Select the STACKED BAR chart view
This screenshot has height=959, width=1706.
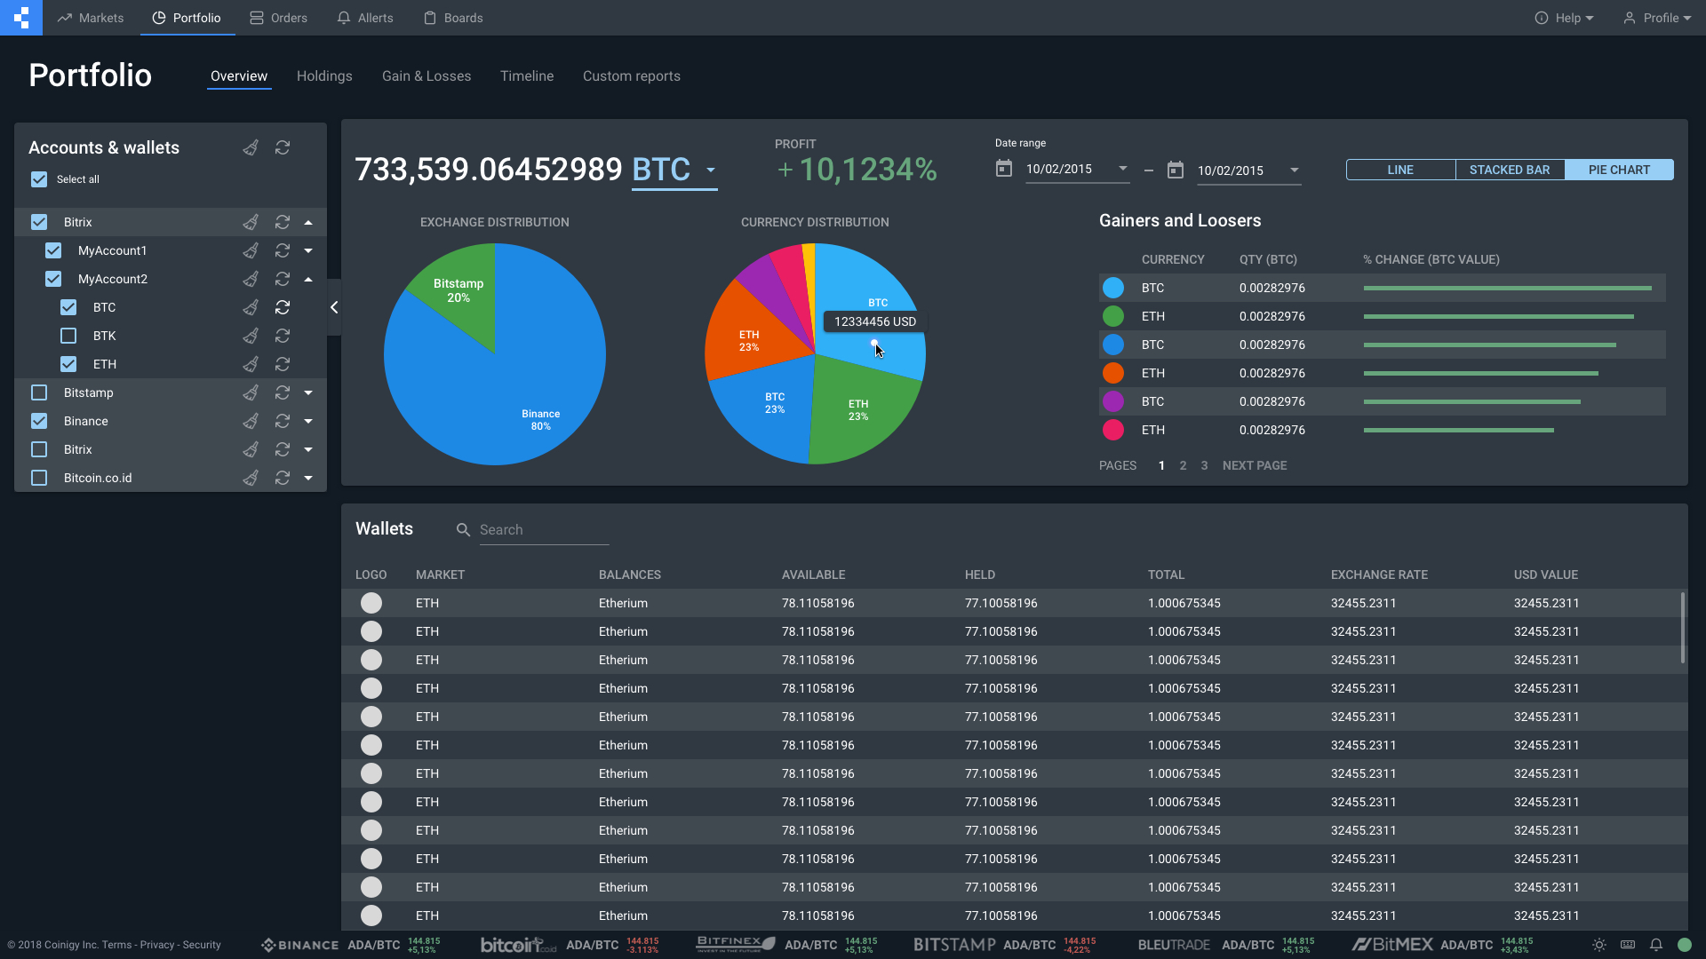tap(1510, 170)
